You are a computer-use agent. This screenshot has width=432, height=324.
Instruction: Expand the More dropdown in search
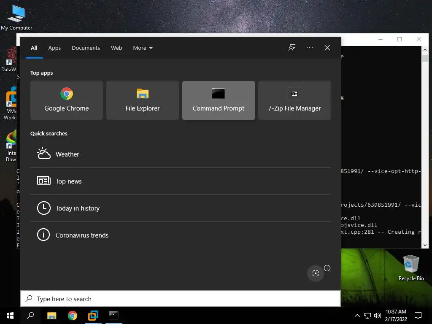coord(143,48)
